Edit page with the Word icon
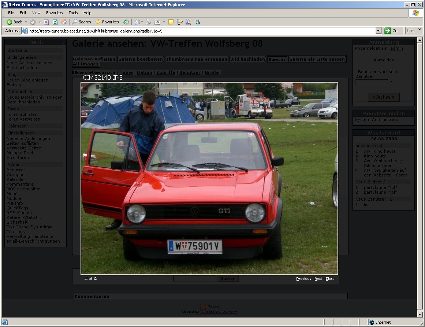Viewport: 425px width, 327px height. click(157, 22)
